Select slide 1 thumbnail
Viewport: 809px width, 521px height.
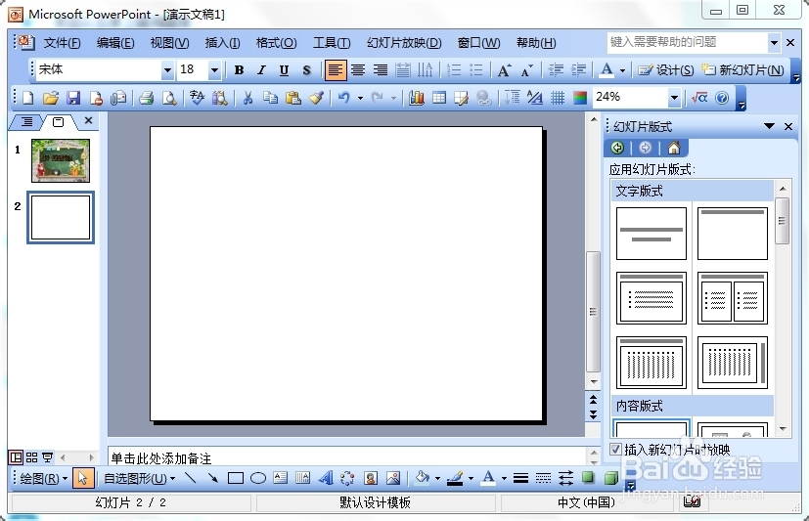click(x=61, y=160)
